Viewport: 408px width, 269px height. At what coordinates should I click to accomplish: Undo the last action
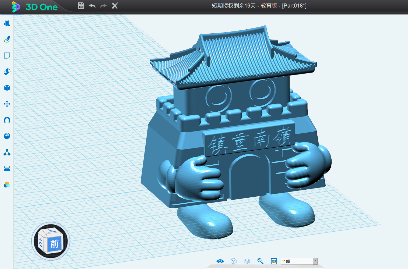pos(92,6)
